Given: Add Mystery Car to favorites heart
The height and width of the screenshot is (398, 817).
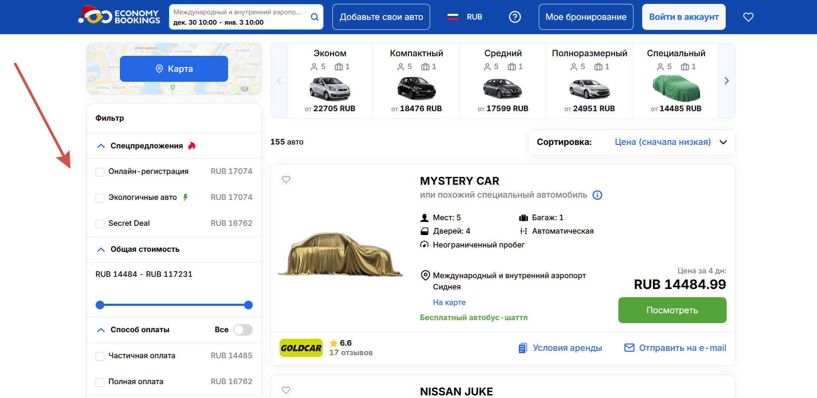Looking at the screenshot, I should point(286,179).
